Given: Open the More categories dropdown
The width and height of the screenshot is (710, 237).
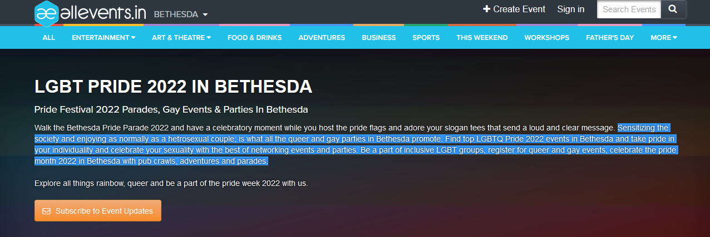Looking at the screenshot, I should (663, 38).
